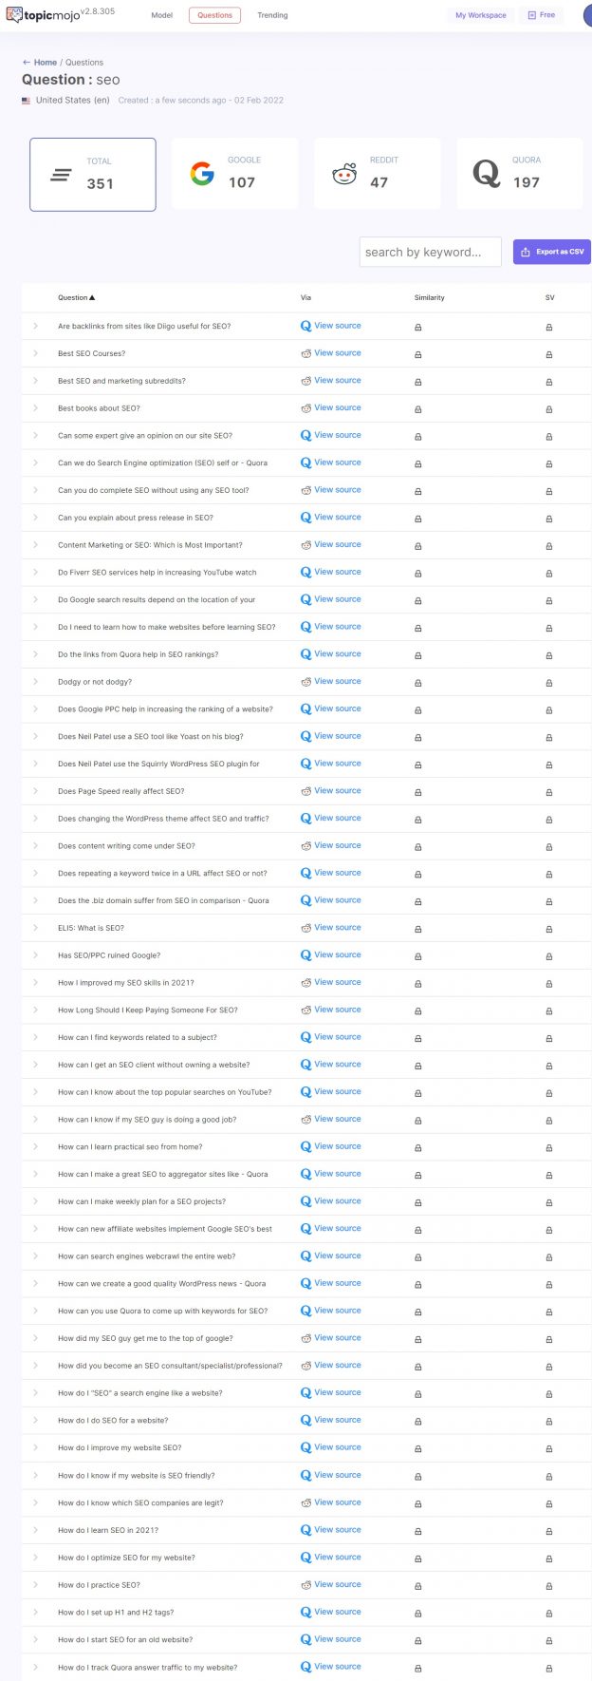Image resolution: width=592 pixels, height=1681 pixels.
Task: Click the lock icon beside 'Dodgy or not dodgy?'
Action: [417, 683]
